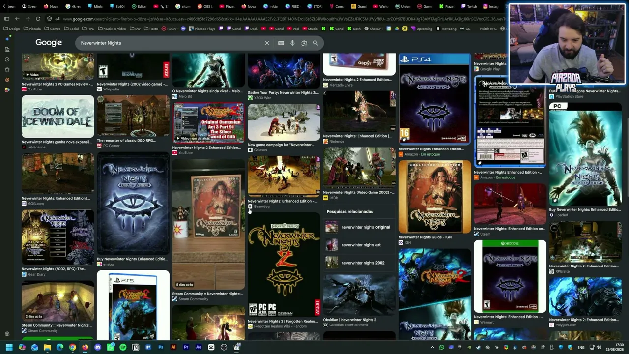This screenshot has height=354, width=629.
Task: Launch File Explorer from the taskbar
Action: [x=47, y=348]
